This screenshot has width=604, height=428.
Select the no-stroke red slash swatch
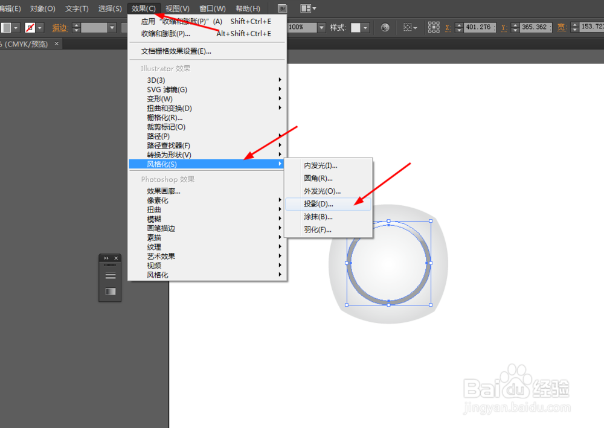tap(29, 27)
